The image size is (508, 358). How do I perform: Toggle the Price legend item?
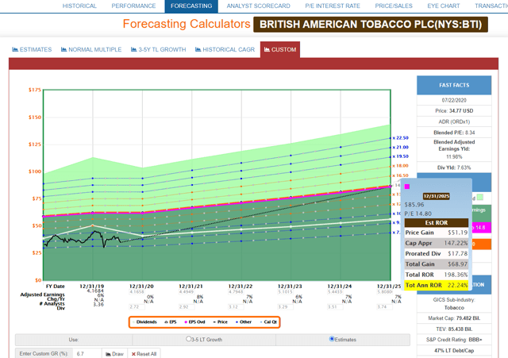click(x=221, y=322)
